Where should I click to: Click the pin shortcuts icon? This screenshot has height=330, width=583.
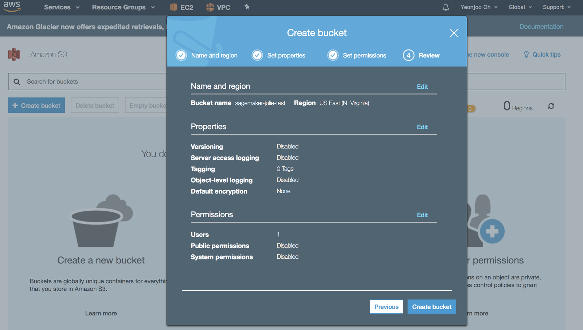(247, 7)
